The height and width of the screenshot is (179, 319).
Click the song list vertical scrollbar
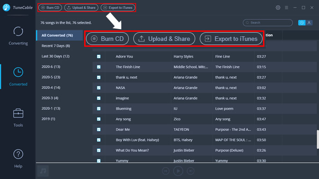[x=318, y=139]
